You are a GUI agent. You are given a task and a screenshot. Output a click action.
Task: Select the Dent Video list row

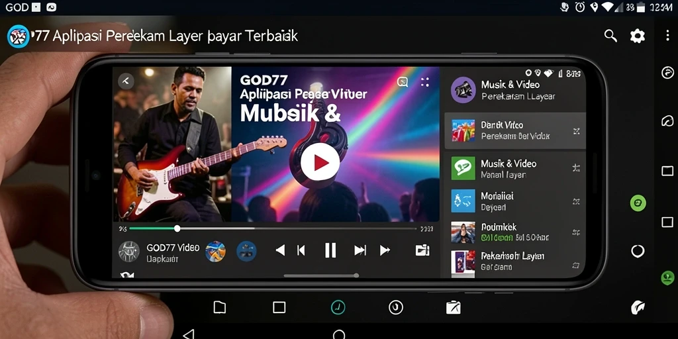click(x=515, y=130)
